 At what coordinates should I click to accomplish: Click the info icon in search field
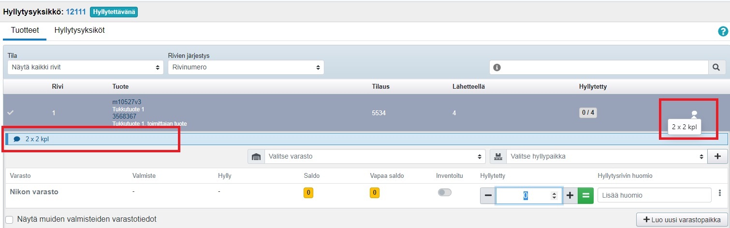tap(496, 67)
